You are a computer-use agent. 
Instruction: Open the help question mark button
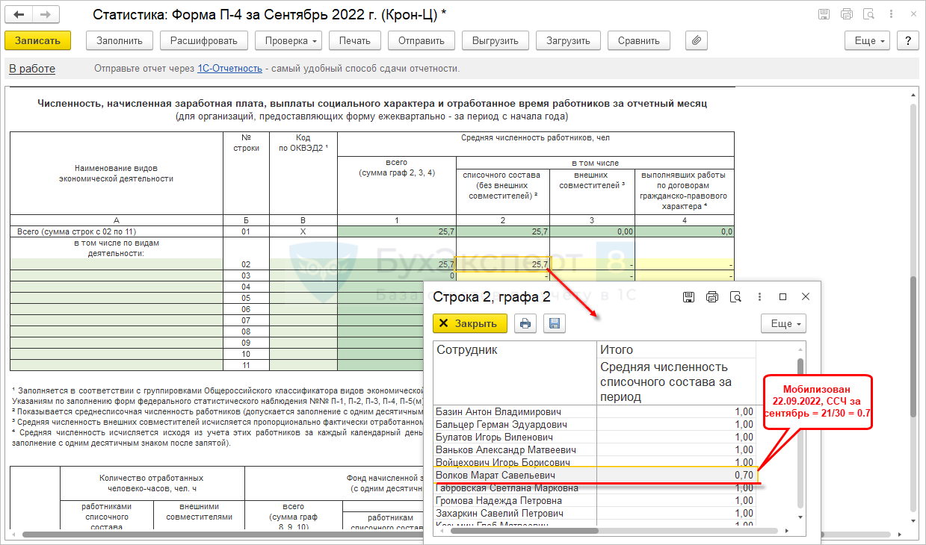tap(907, 40)
